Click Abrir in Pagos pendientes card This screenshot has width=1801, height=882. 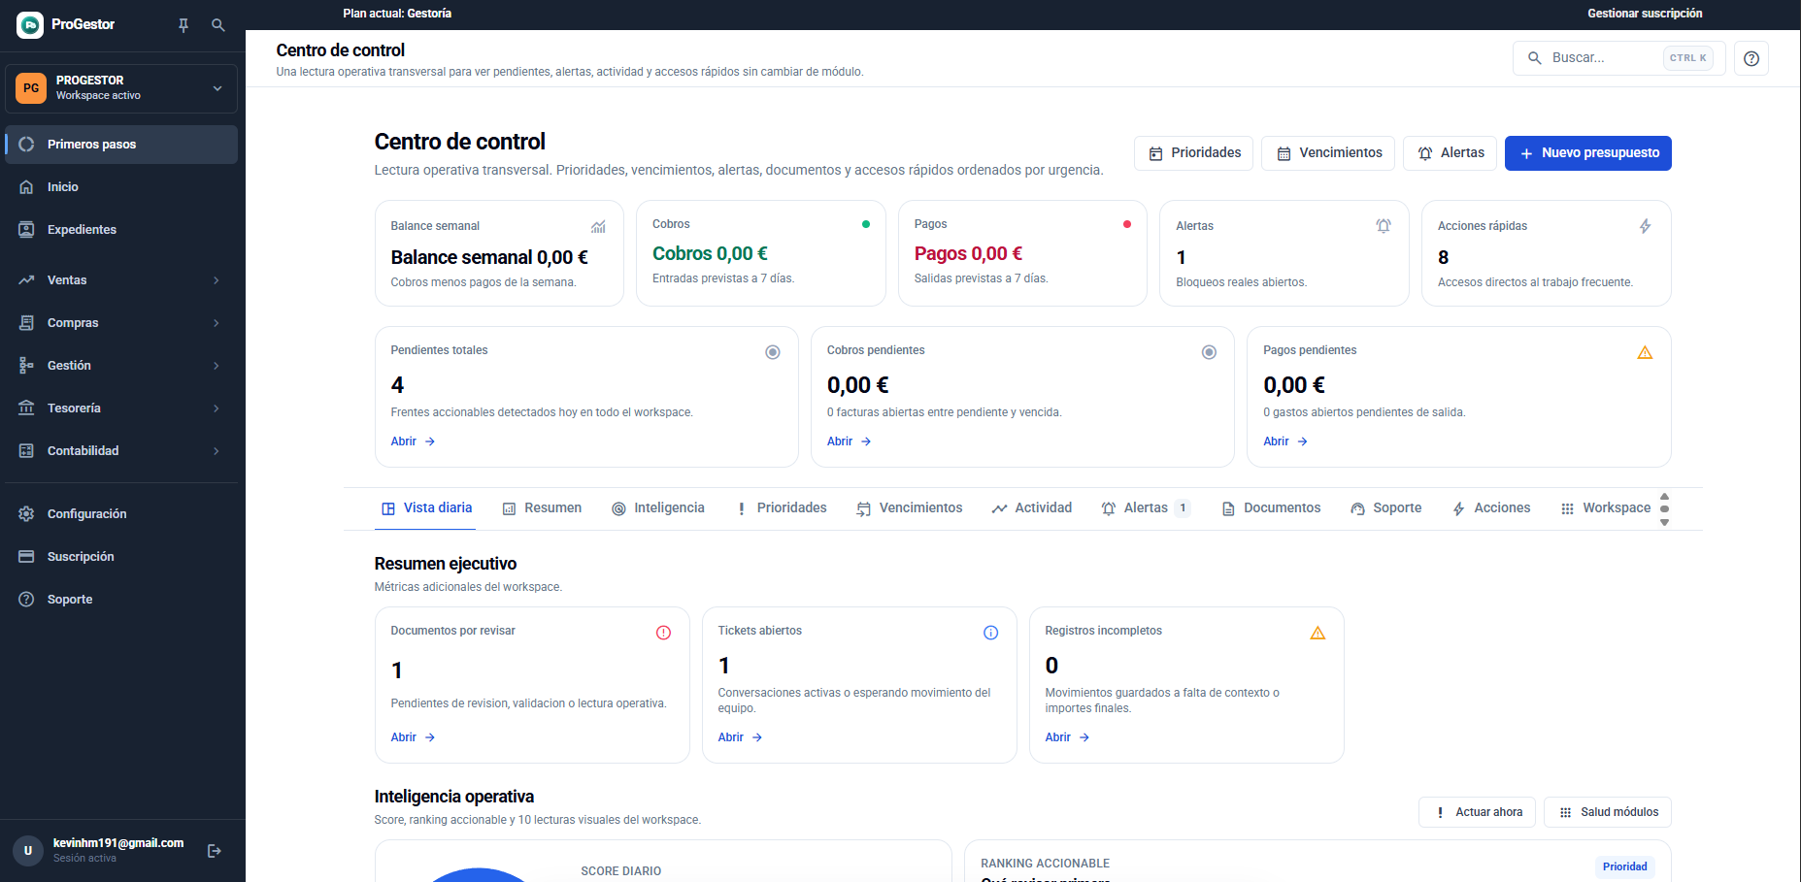1285,441
